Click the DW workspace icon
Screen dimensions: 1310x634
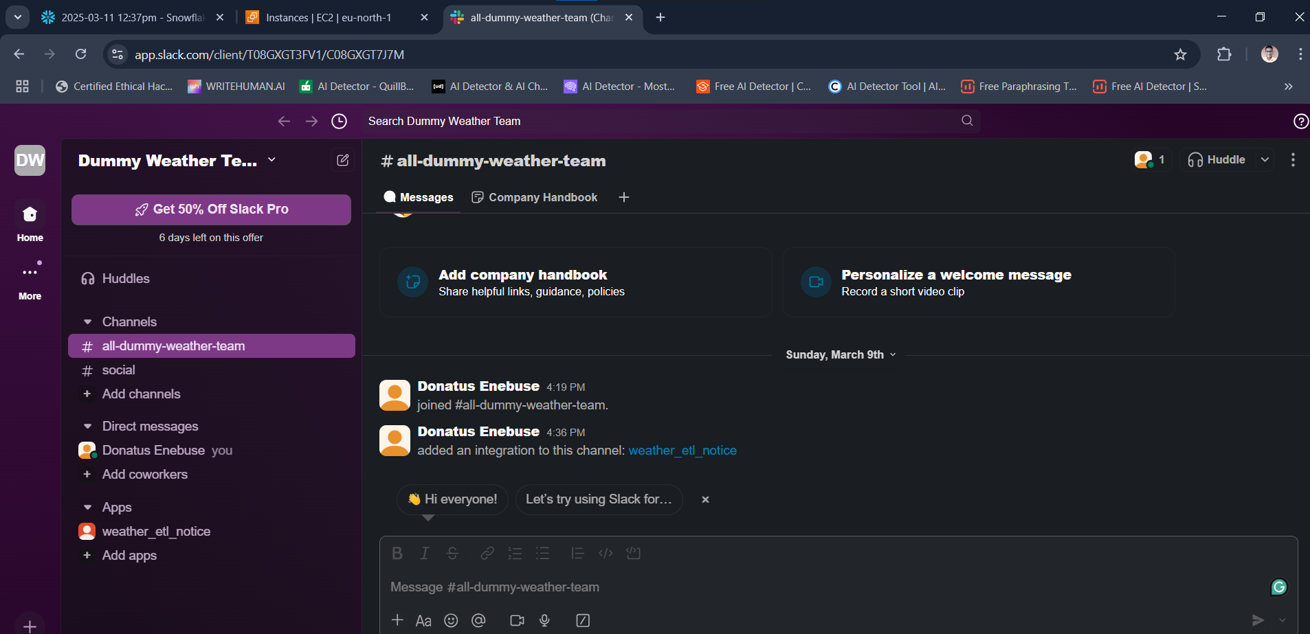pos(30,160)
